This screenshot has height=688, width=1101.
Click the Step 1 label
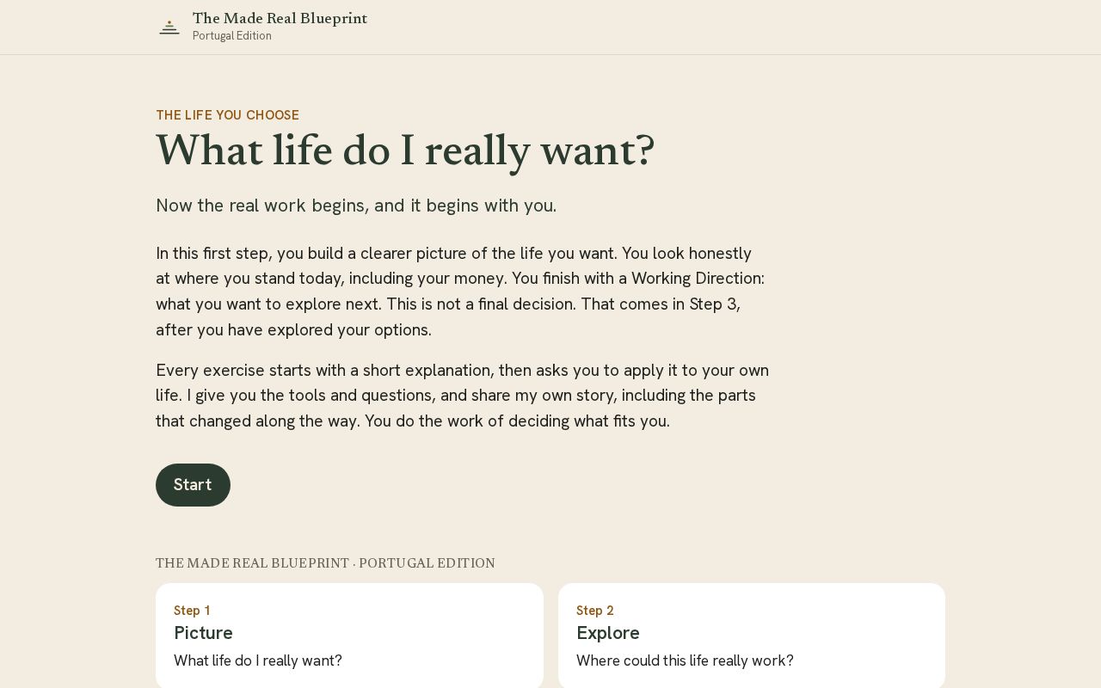192,611
